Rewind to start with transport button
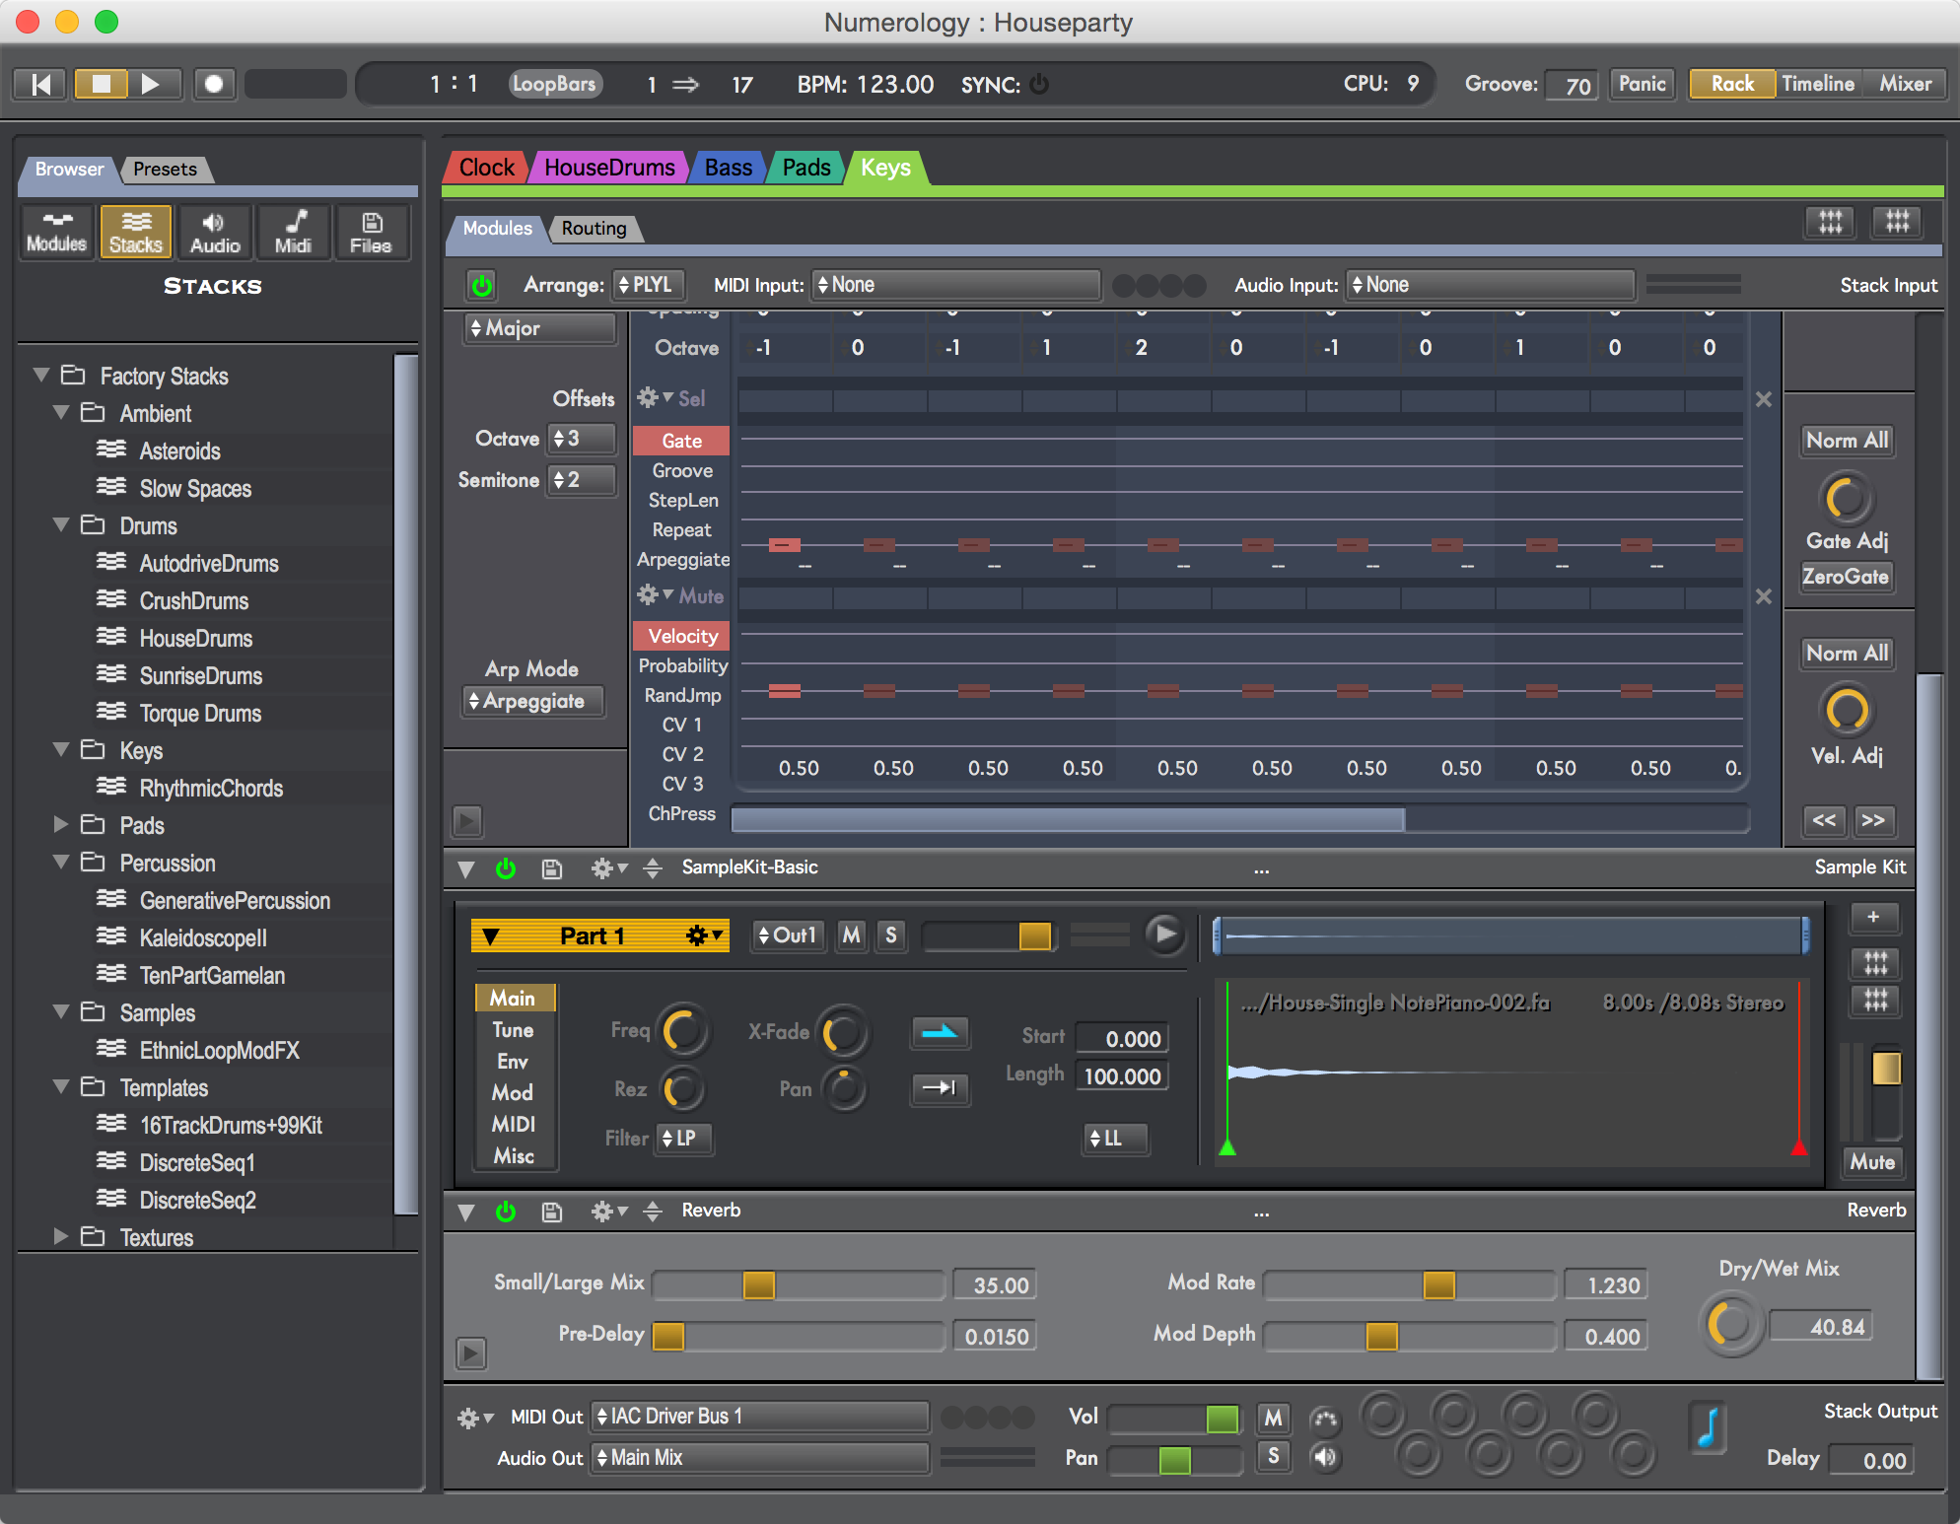The width and height of the screenshot is (1960, 1524). click(40, 84)
